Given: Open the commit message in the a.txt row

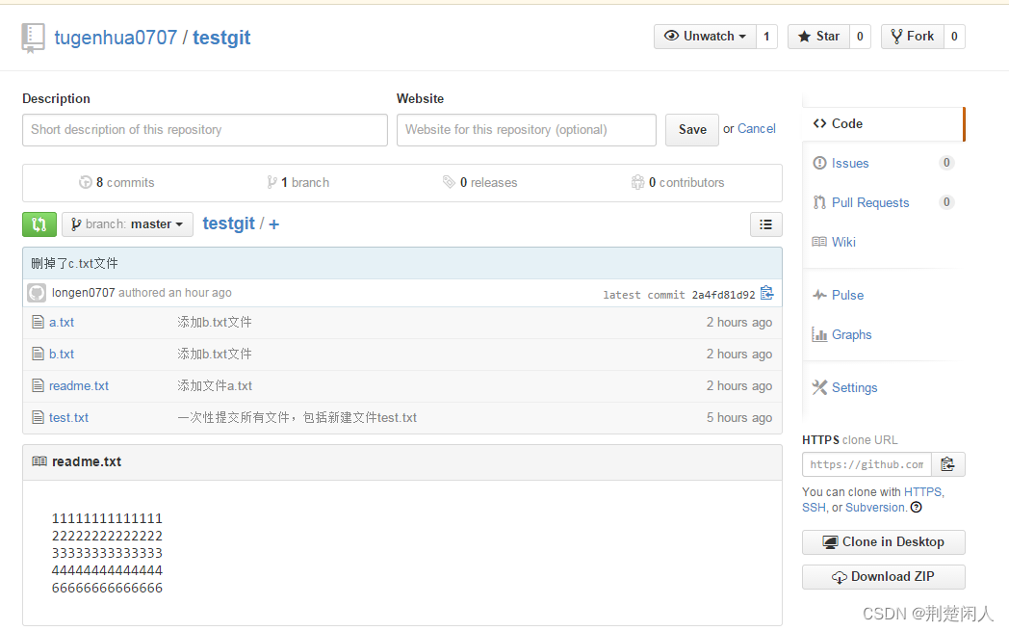Looking at the screenshot, I should pyautogui.click(x=215, y=322).
